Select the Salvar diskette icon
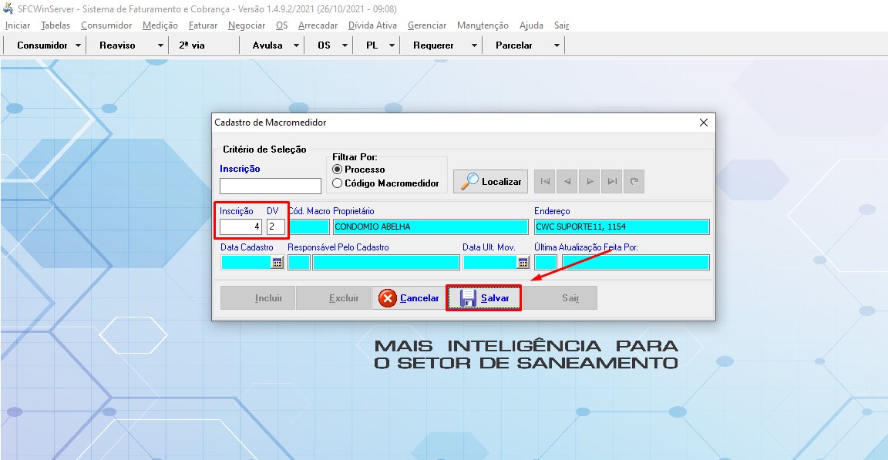 pyautogui.click(x=469, y=297)
